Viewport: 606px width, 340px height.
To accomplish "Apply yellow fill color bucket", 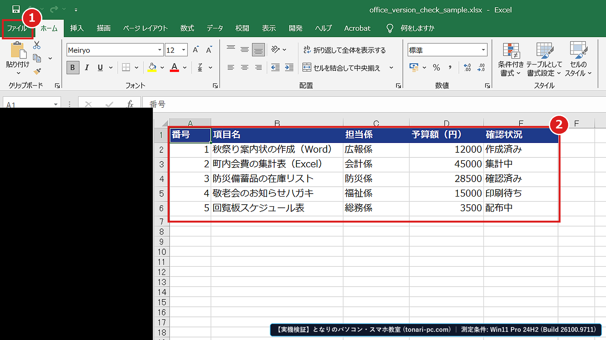I will (152, 67).
